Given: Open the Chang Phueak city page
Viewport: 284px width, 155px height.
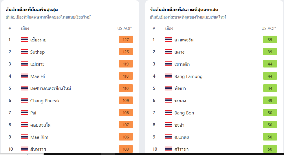Looking at the screenshot, I should [45, 101].
